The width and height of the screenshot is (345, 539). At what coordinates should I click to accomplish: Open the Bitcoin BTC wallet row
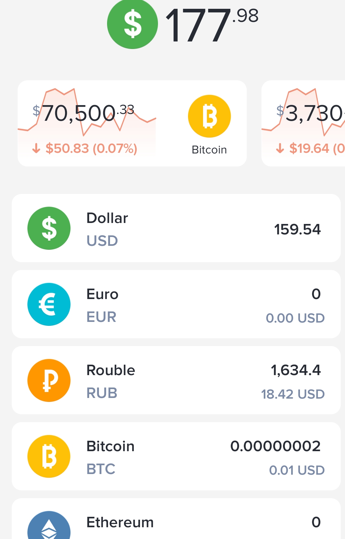176,456
